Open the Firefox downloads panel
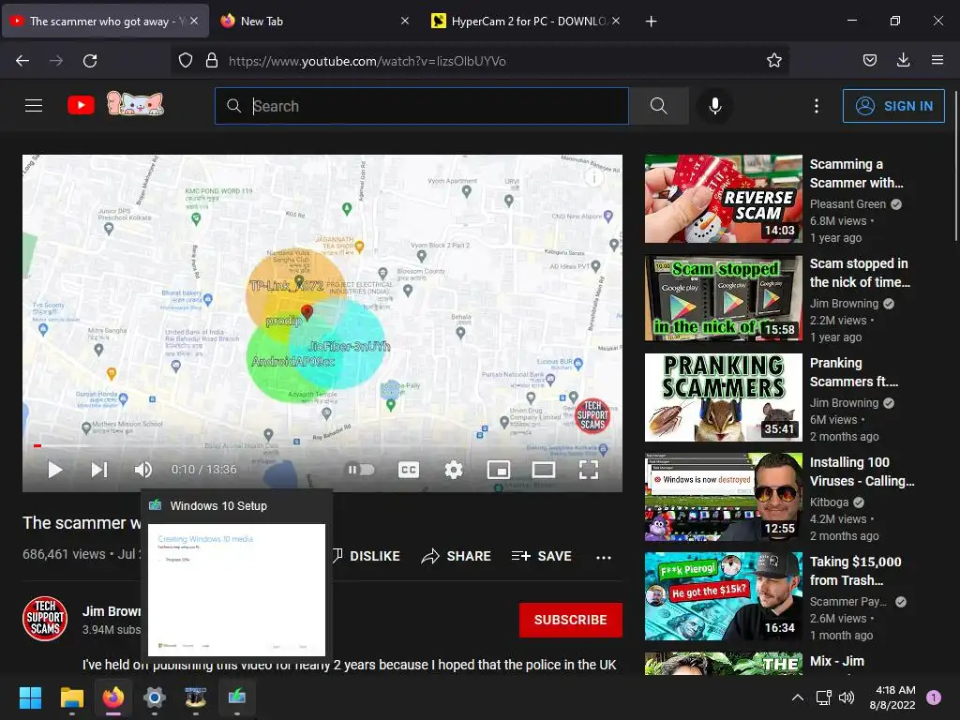 [903, 60]
